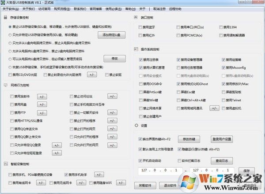Click the +/- button beside 禁用局域网通讯
This screenshot has width=265, height=194.
215,108
